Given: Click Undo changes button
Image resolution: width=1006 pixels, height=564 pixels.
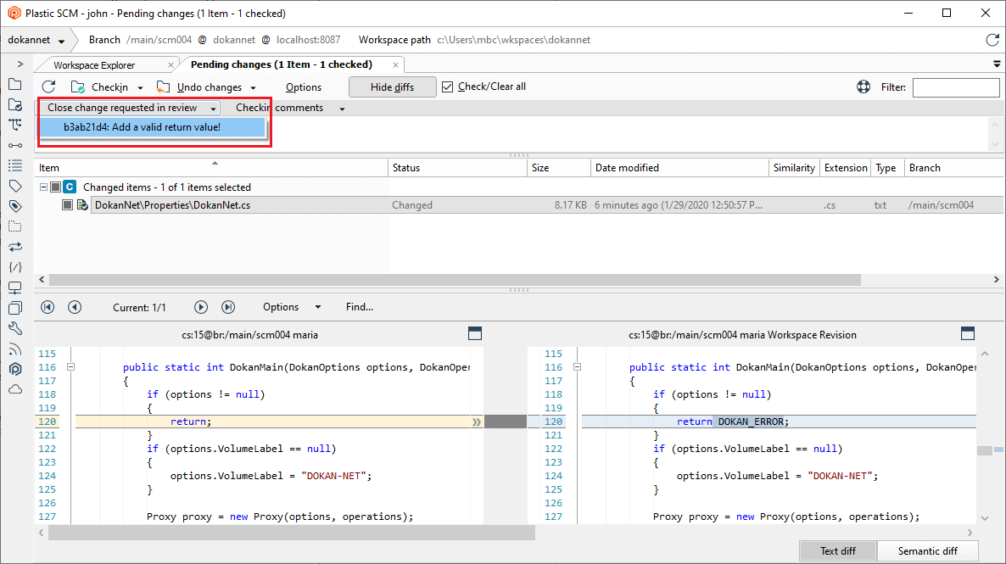Looking at the screenshot, I should (x=199, y=87).
